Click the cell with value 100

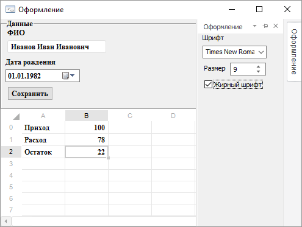87,127
